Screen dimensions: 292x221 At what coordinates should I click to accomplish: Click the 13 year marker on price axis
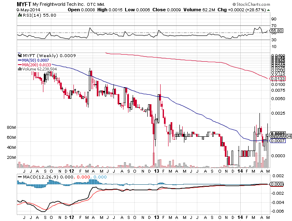(156, 171)
